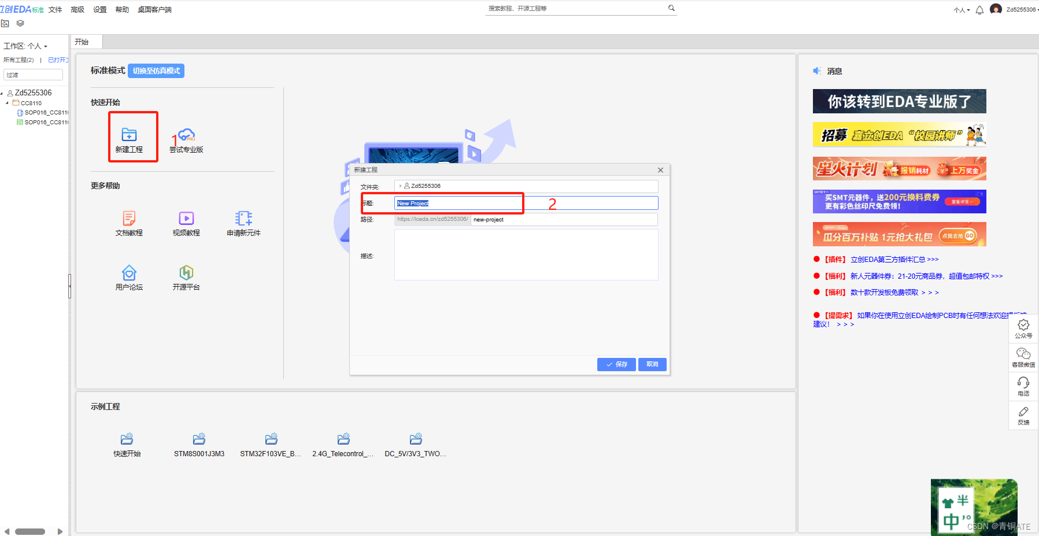The image size is (1039, 536).
Task: Open the 设置 menu
Action: (x=100, y=10)
